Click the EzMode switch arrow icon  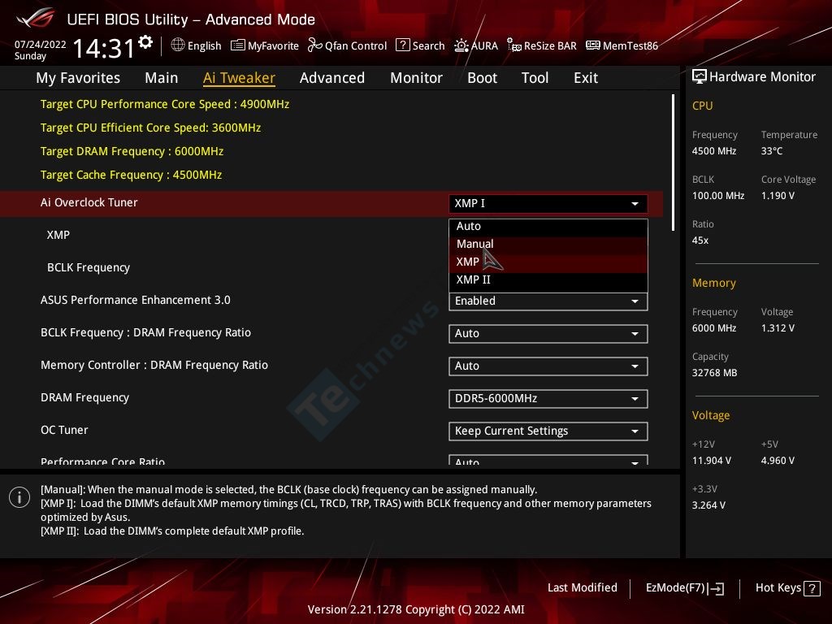(x=716, y=588)
